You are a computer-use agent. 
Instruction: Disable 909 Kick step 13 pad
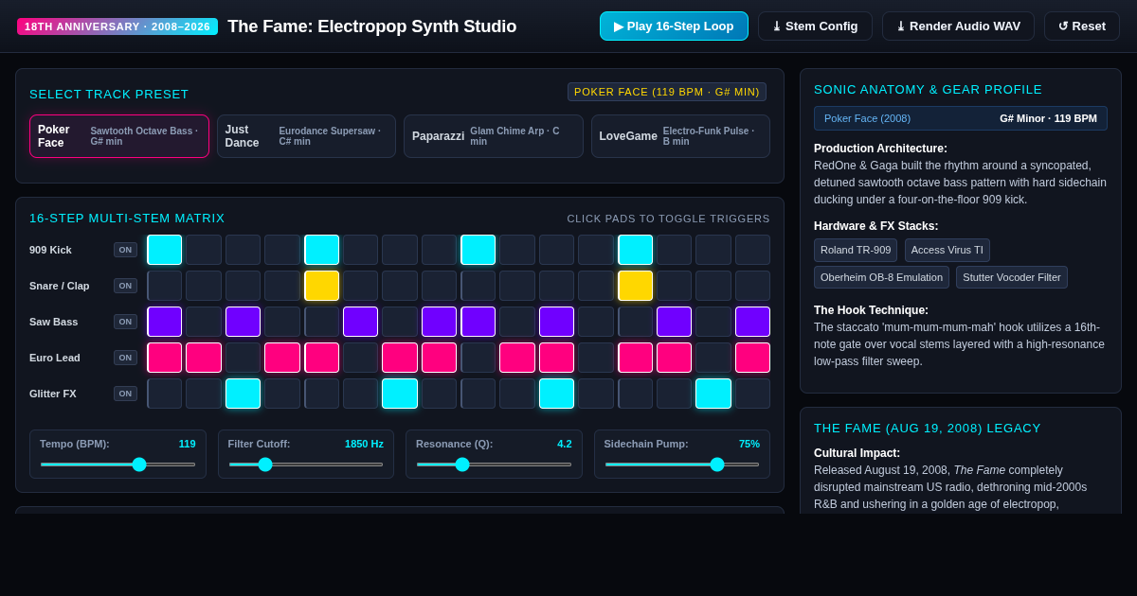(635, 250)
